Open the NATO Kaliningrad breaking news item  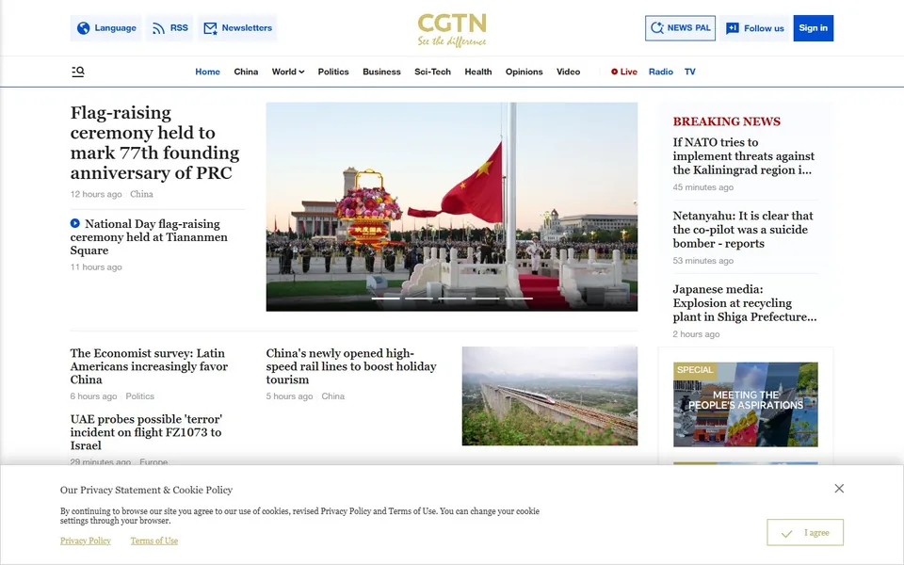(744, 156)
